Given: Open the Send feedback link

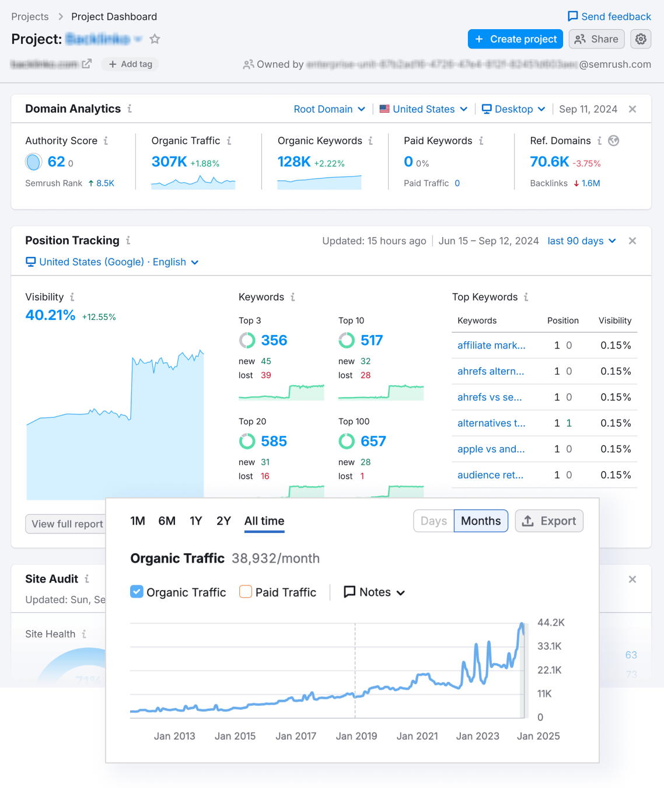Looking at the screenshot, I should point(609,16).
